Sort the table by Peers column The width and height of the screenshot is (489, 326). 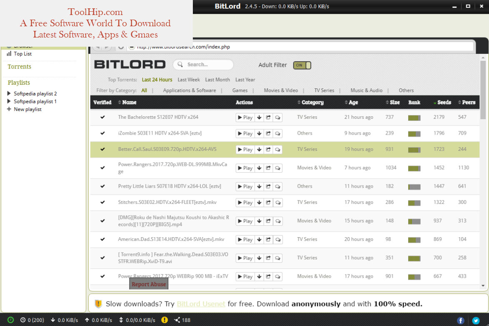467,103
